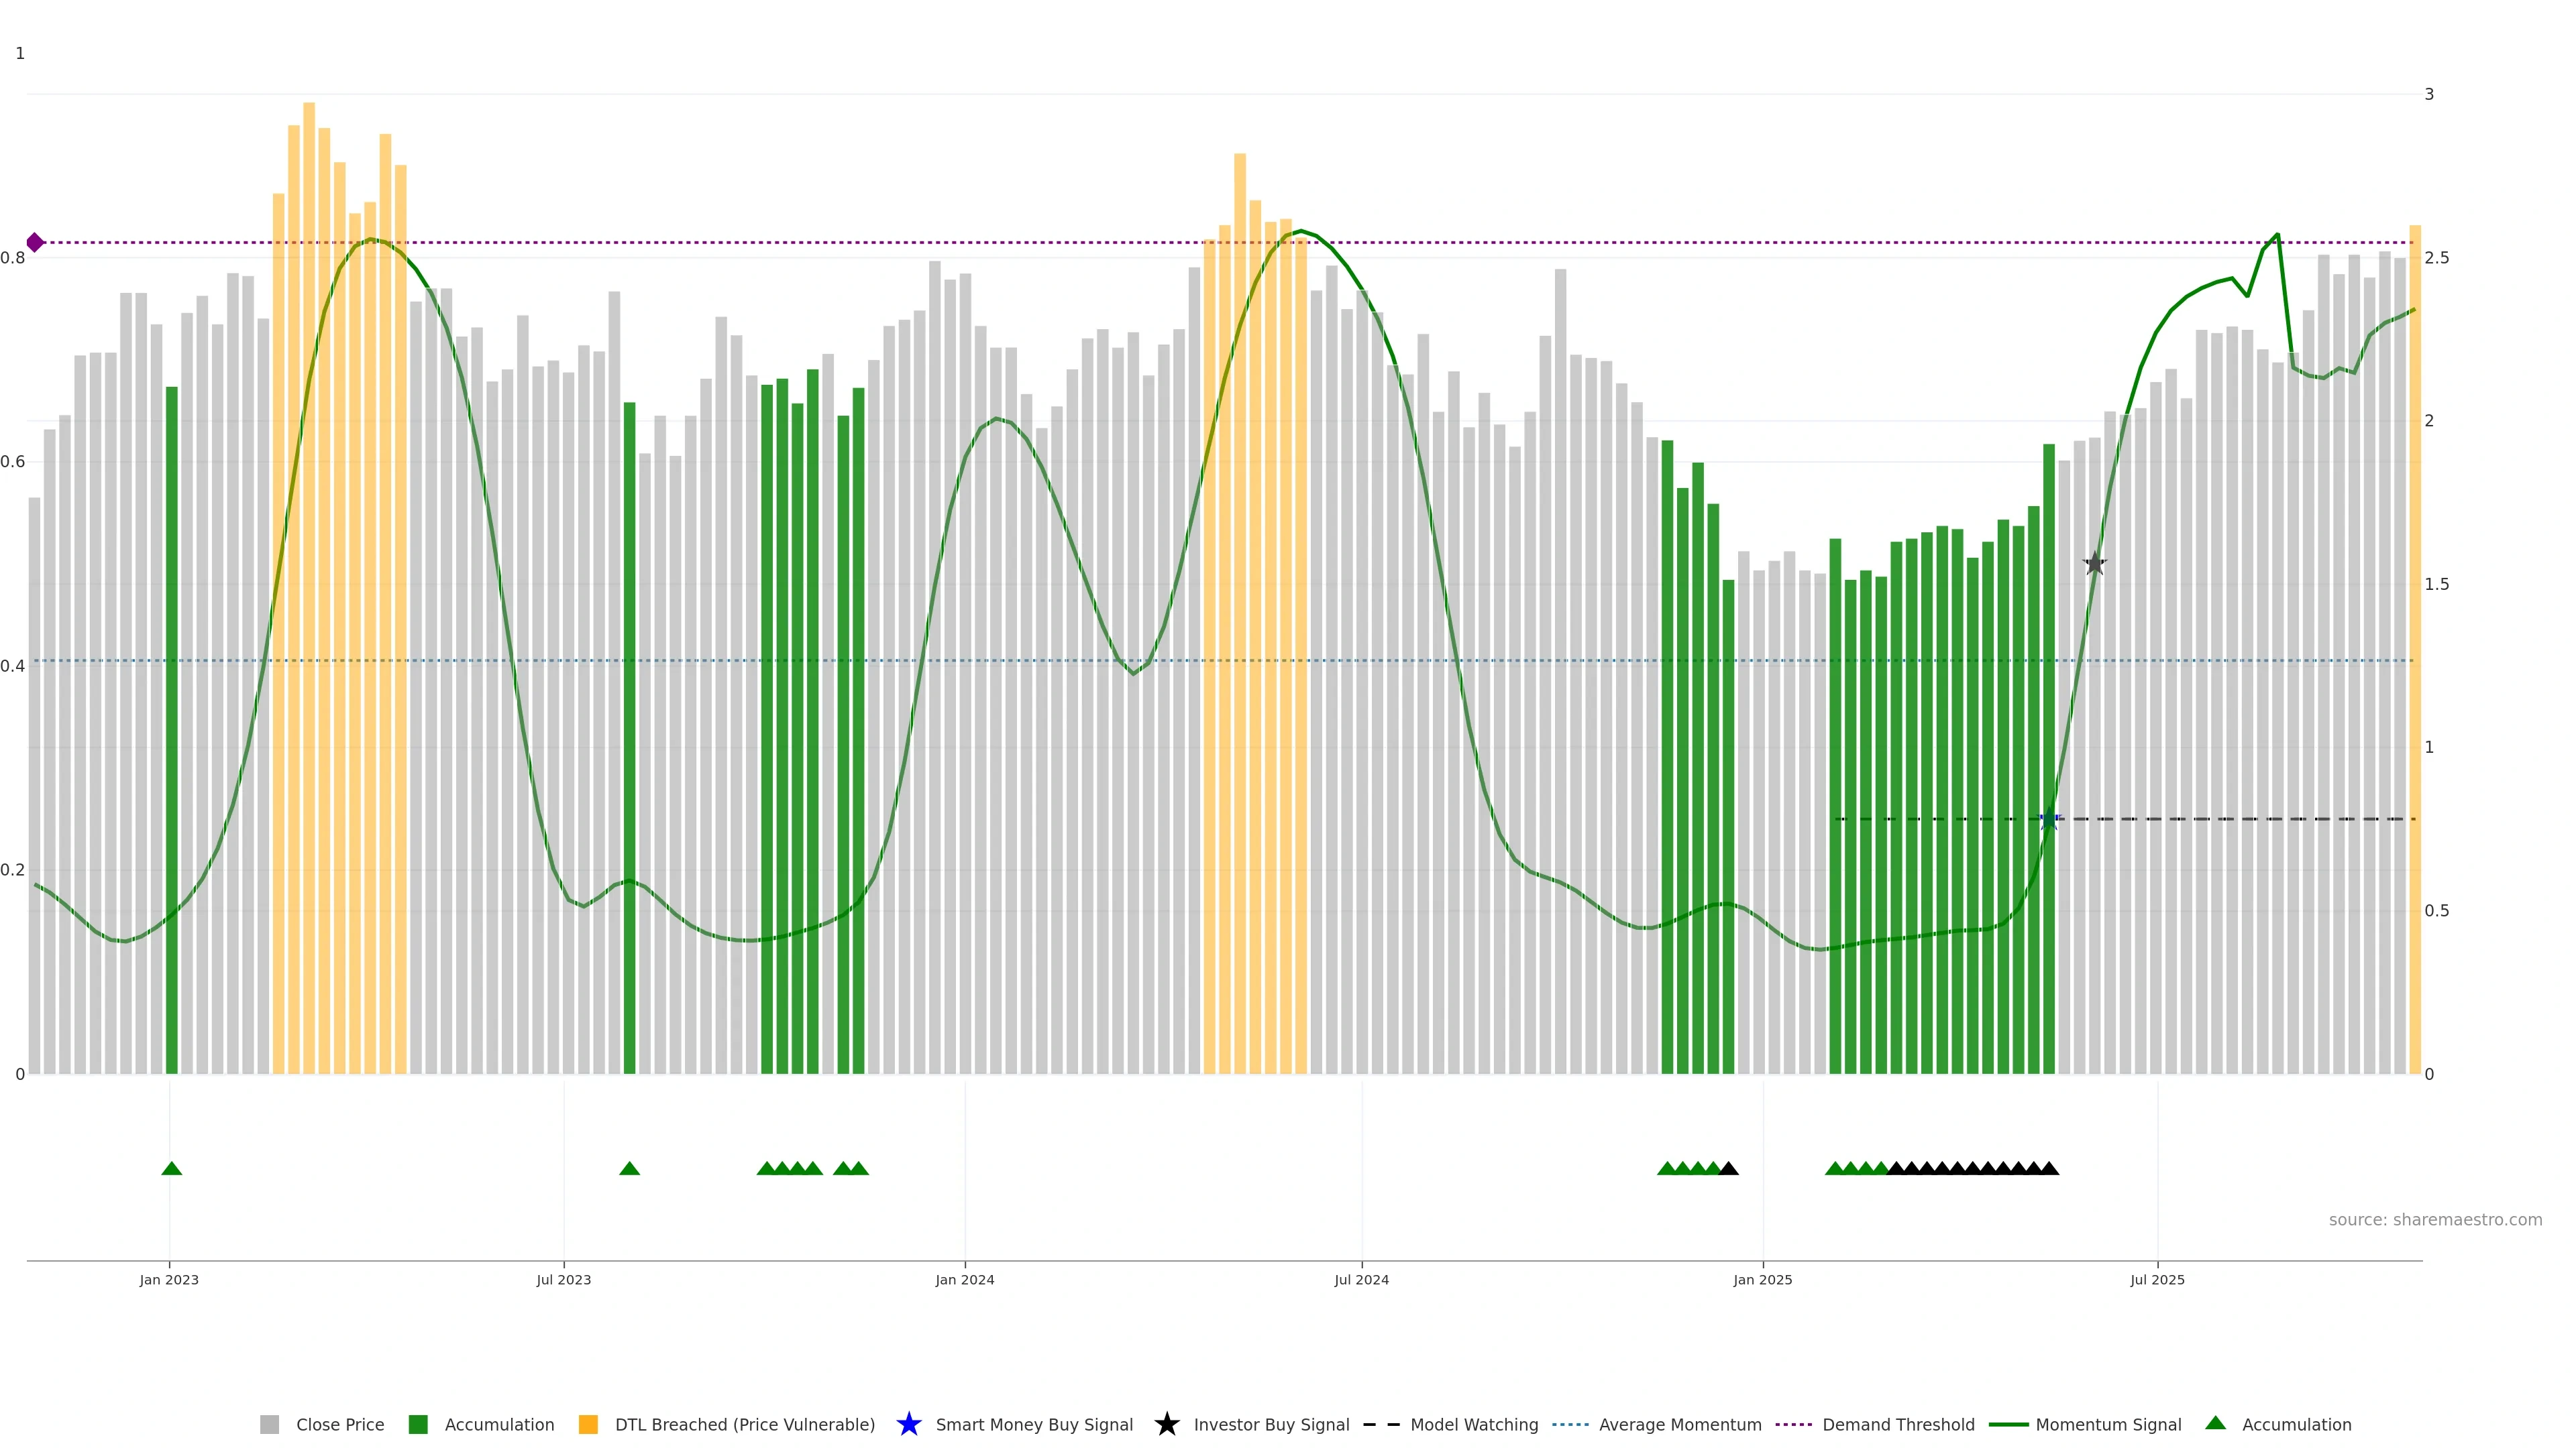Click the green Accumulation square swatch in the legend

point(418,1425)
